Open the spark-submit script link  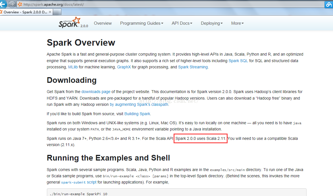coord(79,182)
